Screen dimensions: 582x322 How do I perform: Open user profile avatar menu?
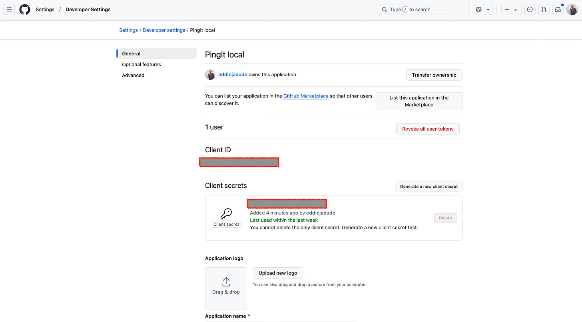pos(572,10)
